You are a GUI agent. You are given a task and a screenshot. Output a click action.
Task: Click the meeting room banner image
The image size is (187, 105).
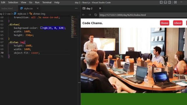coord(134,60)
